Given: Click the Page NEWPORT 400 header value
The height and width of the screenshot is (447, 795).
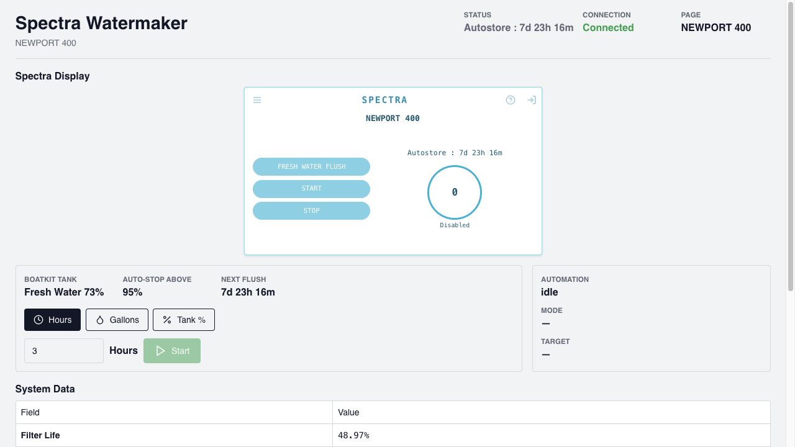Looking at the screenshot, I should tap(716, 27).
